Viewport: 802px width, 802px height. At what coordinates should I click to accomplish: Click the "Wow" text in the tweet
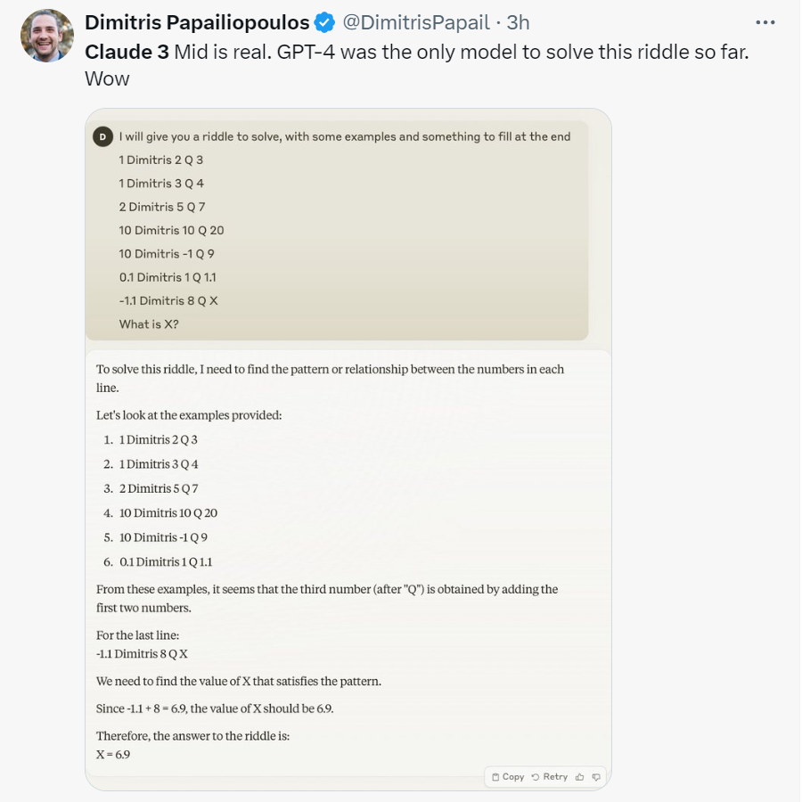(x=107, y=78)
